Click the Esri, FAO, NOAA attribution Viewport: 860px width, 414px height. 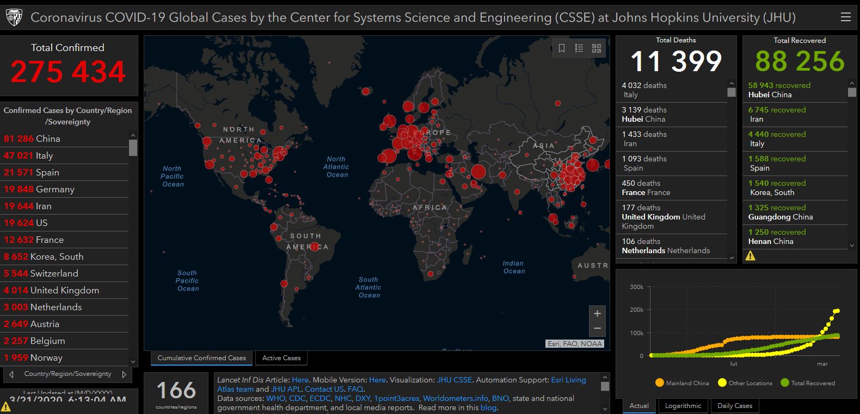click(x=575, y=343)
